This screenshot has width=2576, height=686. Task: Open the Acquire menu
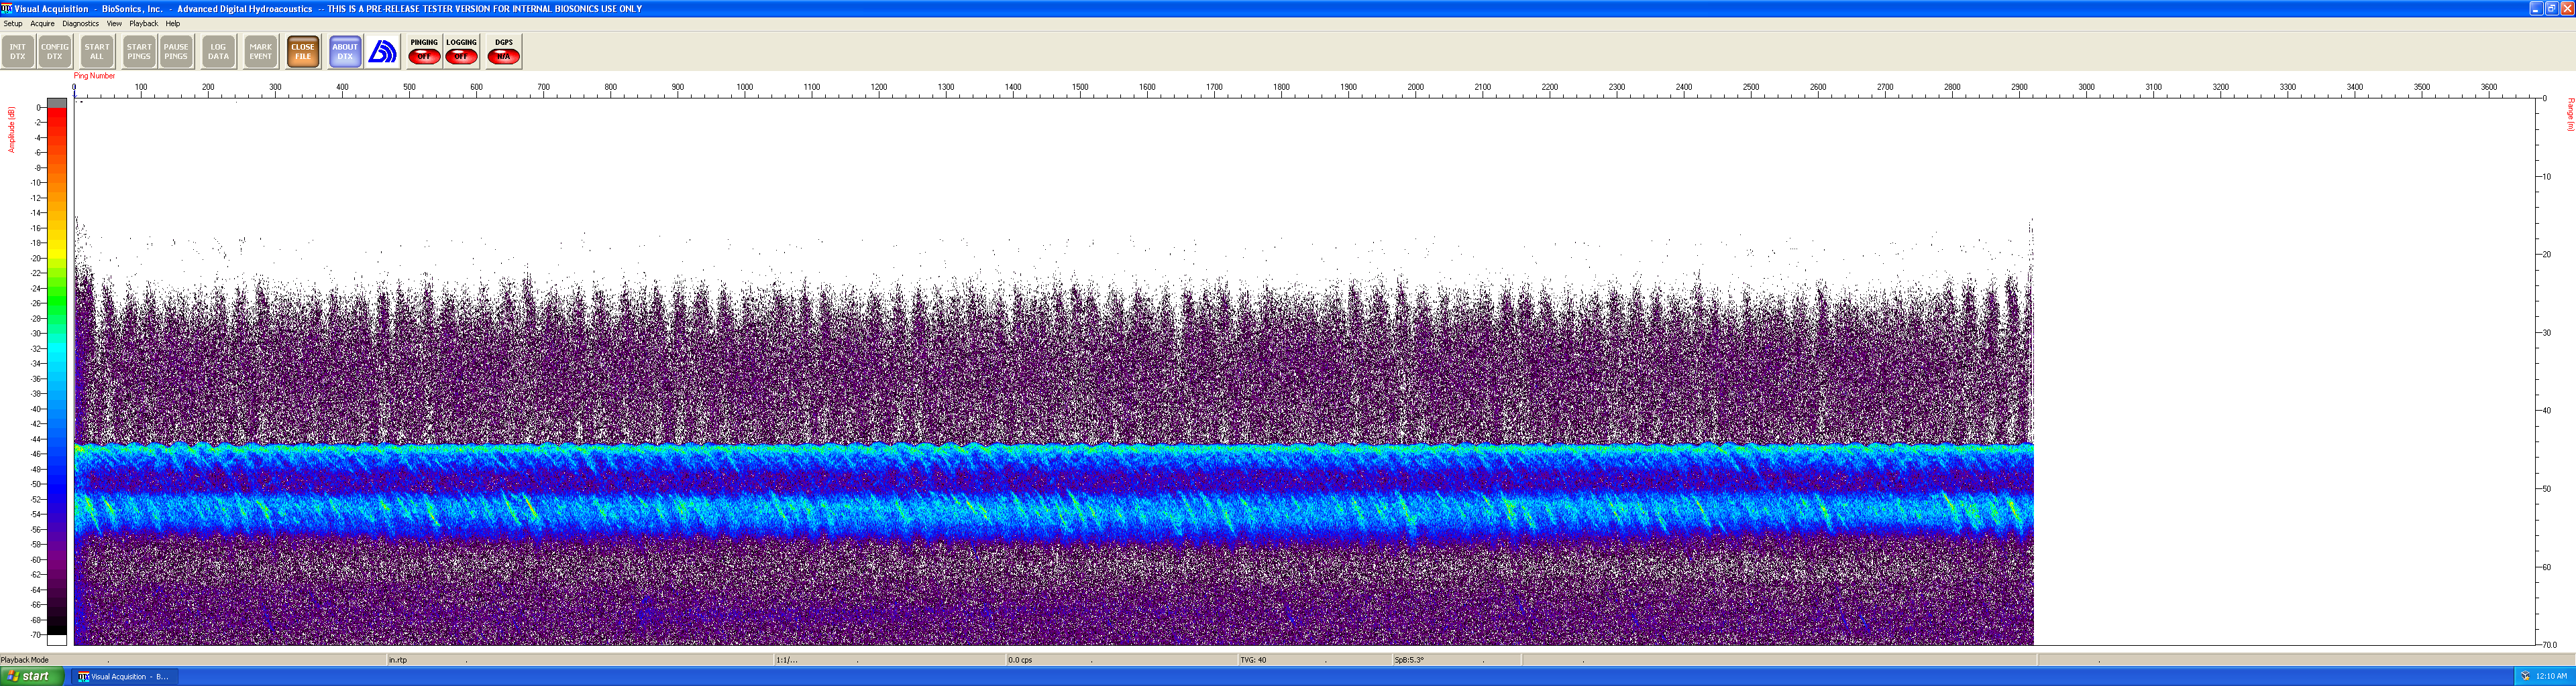click(42, 23)
